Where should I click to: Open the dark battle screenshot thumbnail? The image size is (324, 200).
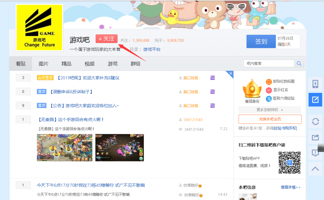click(119, 148)
